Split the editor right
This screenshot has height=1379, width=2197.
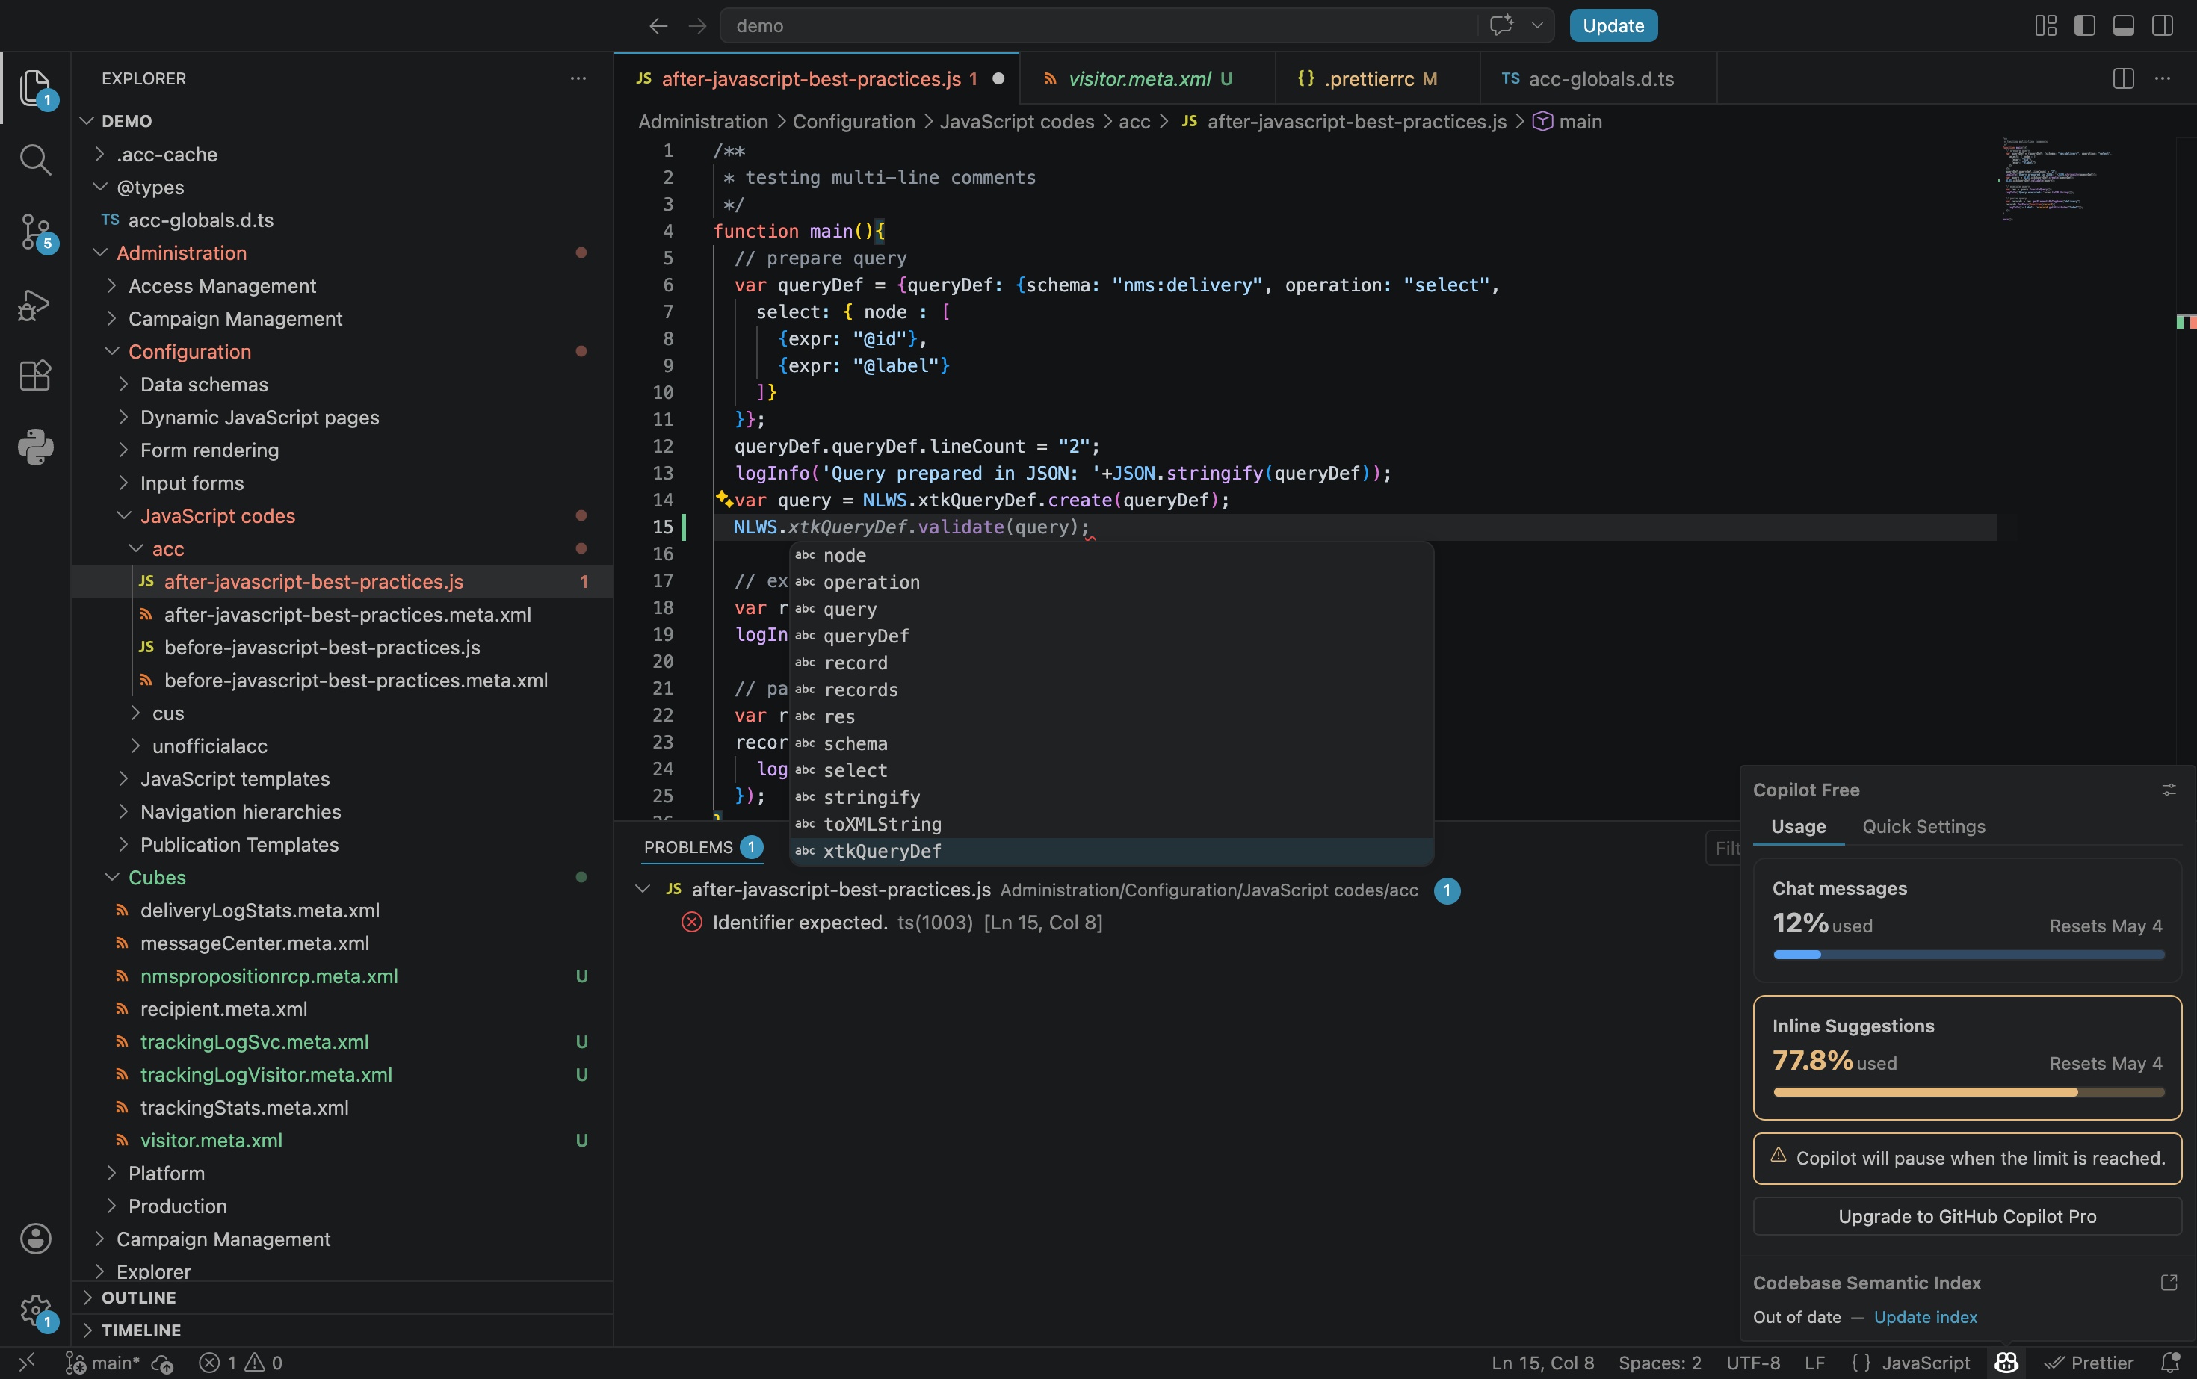coord(2123,78)
